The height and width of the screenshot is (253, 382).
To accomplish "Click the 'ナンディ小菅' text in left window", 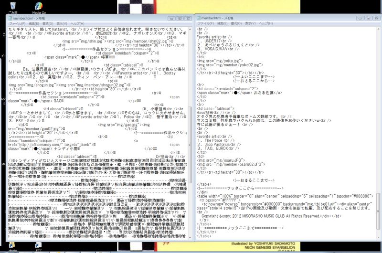I will (x=65, y=148).
